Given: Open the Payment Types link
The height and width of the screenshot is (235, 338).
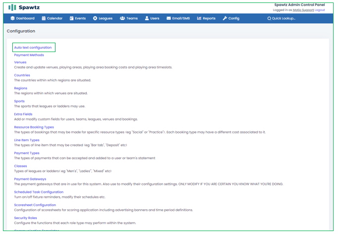Looking at the screenshot, I should coord(27,153).
